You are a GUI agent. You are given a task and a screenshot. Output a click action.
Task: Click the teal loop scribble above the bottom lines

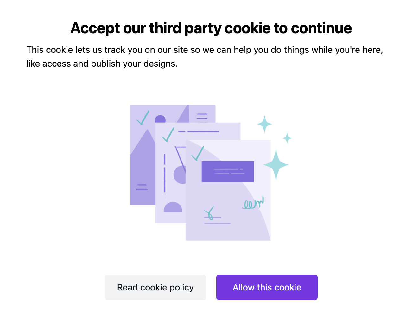click(x=209, y=213)
